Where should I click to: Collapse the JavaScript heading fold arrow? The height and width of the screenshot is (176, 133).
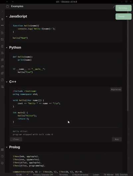7,17
